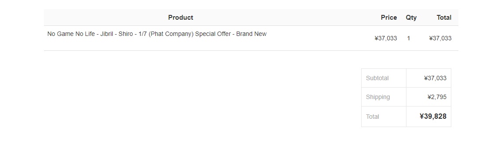Select the shipping cost ¥2,795
The height and width of the screenshot is (163, 494).
point(437,97)
